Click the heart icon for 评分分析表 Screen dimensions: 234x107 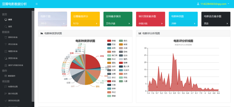(6, 44)
